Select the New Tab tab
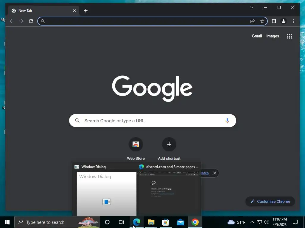Image resolution: width=305 pixels, height=228 pixels. click(x=43, y=11)
